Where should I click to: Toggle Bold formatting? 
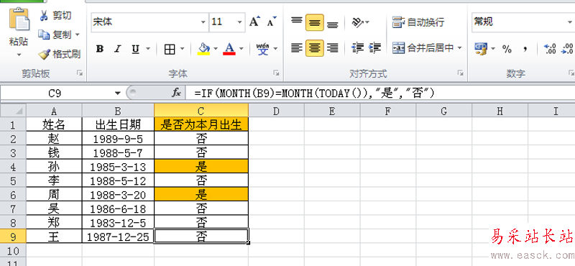pyautogui.click(x=99, y=49)
